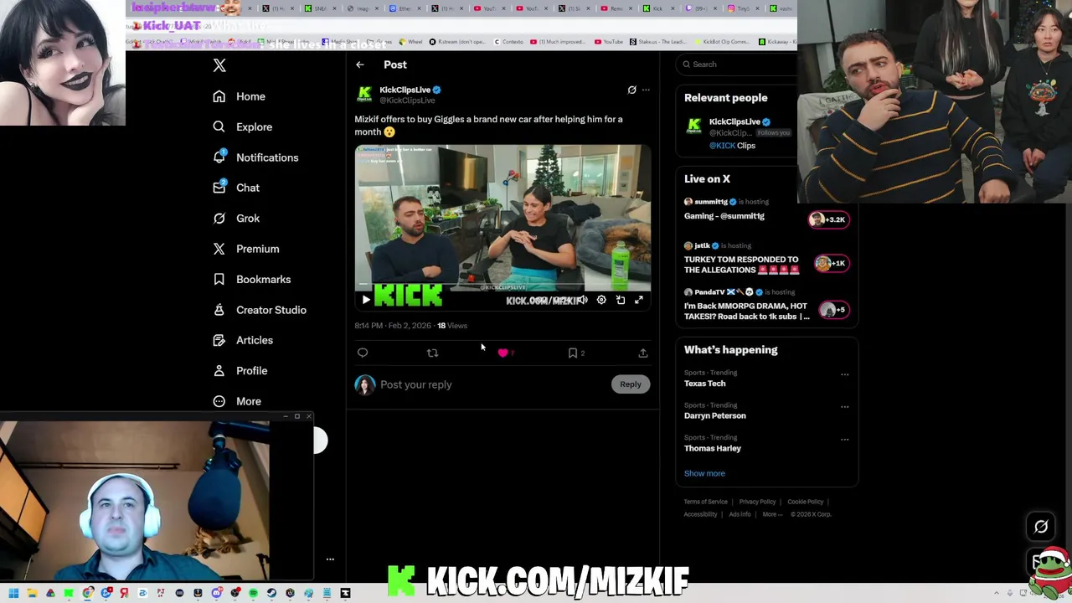Pop out video to picture-in-picture
Screen dimensions: 1072x603
coord(621,300)
